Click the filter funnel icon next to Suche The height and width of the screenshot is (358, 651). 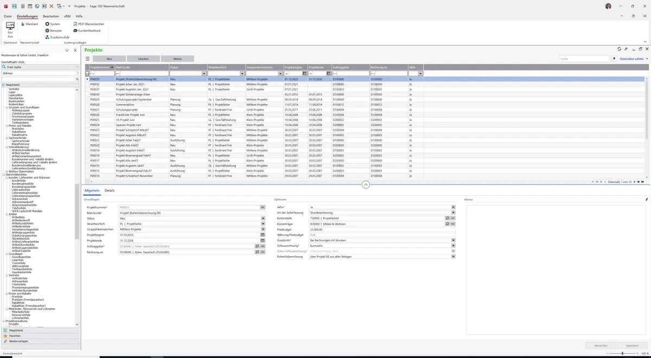pyautogui.click(x=614, y=59)
